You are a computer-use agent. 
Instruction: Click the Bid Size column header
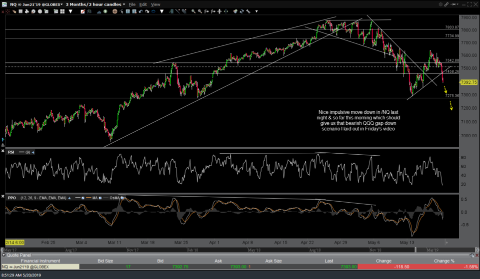(105, 261)
